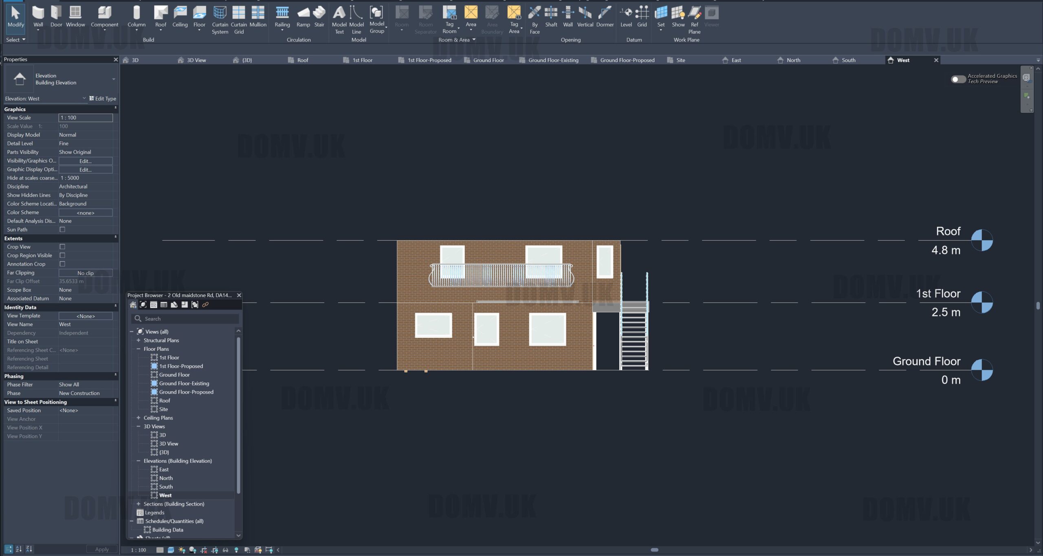Screen dimensions: 1043x556
Task: Collapse the Floor Plans tree node
Action: (x=139, y=349)
